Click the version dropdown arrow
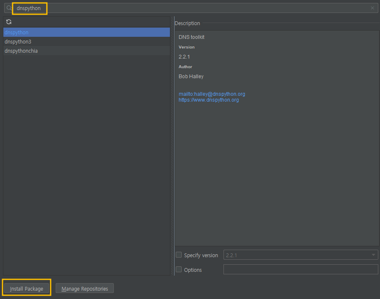 pyautogui.click(x=373, y=255)
